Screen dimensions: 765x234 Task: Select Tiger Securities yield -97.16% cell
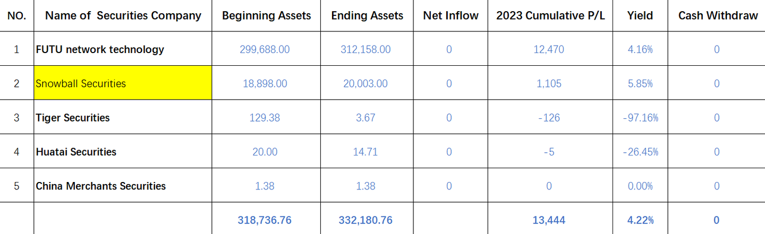pos(640,118)
